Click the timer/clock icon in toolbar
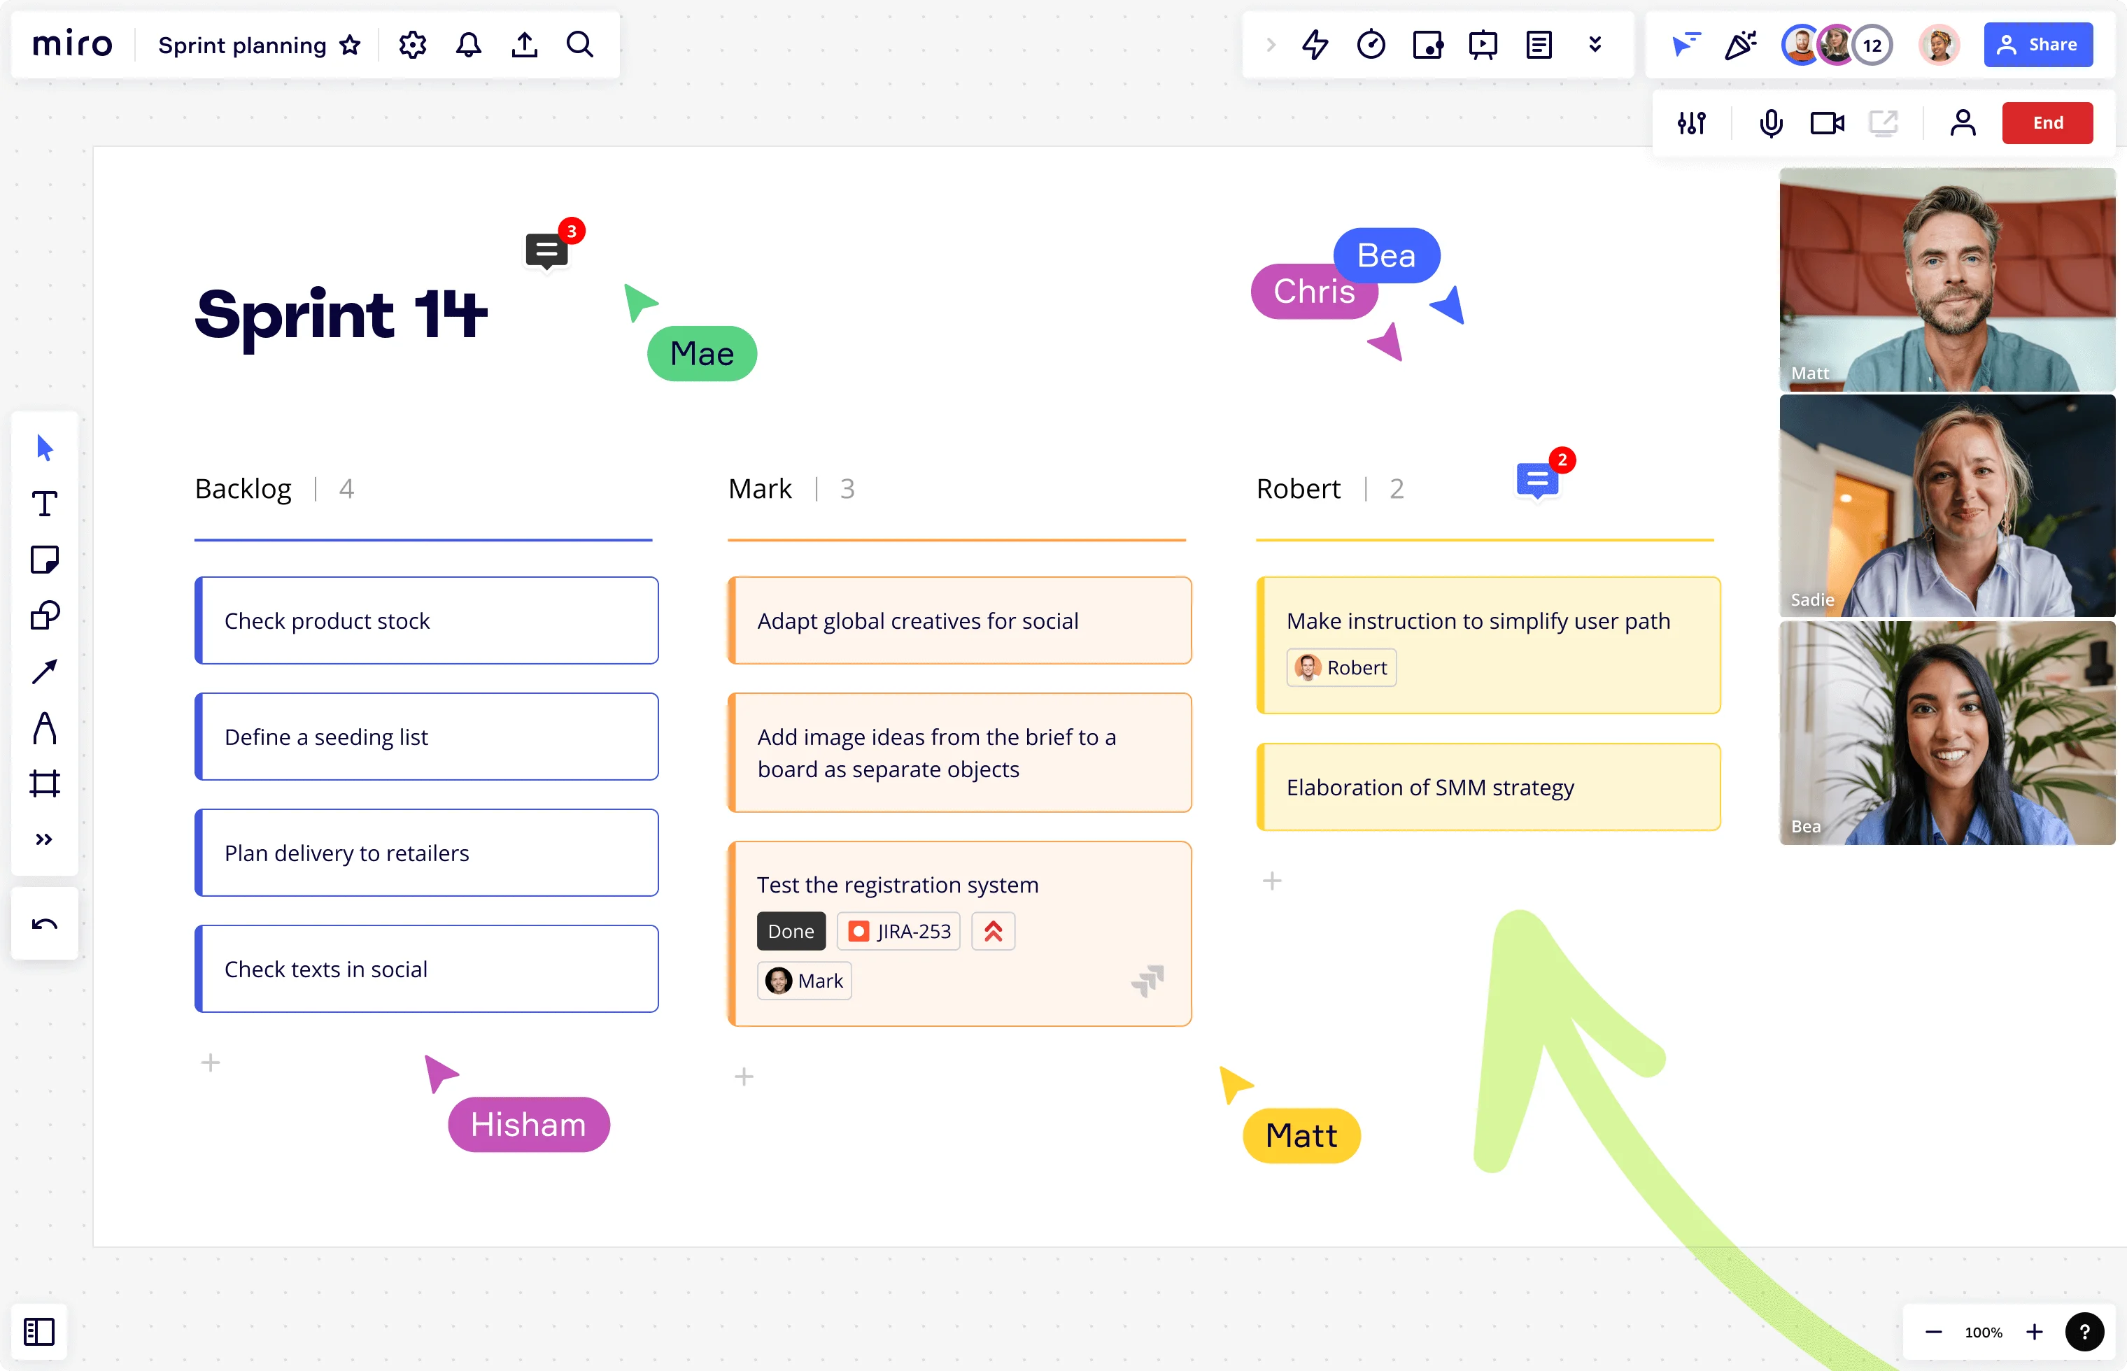This screenshot has width=2127, height=1371. click(x=1371, y=45)
